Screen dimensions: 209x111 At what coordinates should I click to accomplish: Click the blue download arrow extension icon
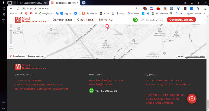(192, 9)
